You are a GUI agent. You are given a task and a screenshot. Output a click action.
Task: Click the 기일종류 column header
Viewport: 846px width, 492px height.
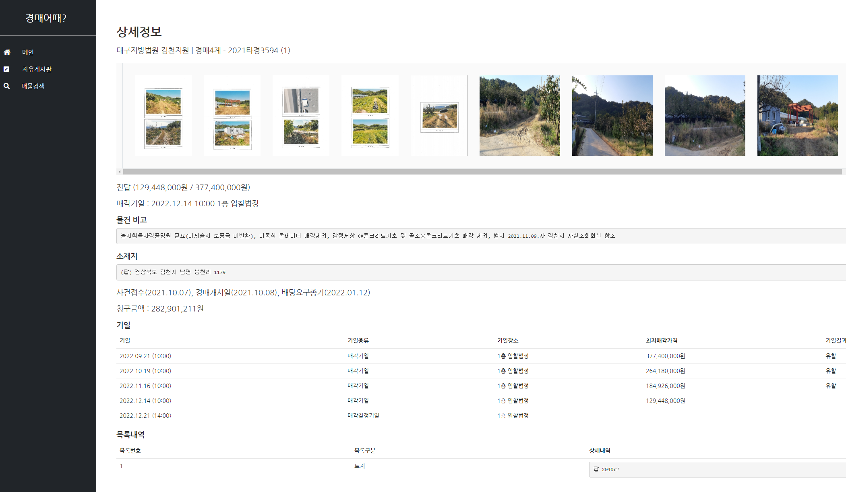(358, 341)
